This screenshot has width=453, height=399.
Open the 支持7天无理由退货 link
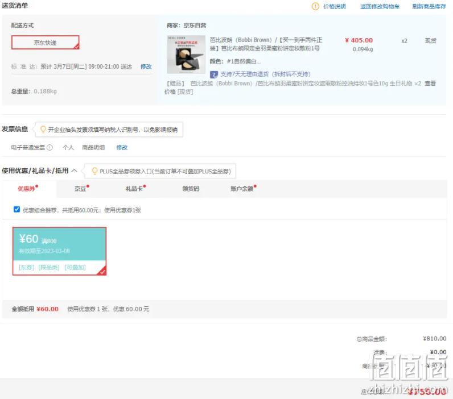pyautogui.click(x=266, y=74)
